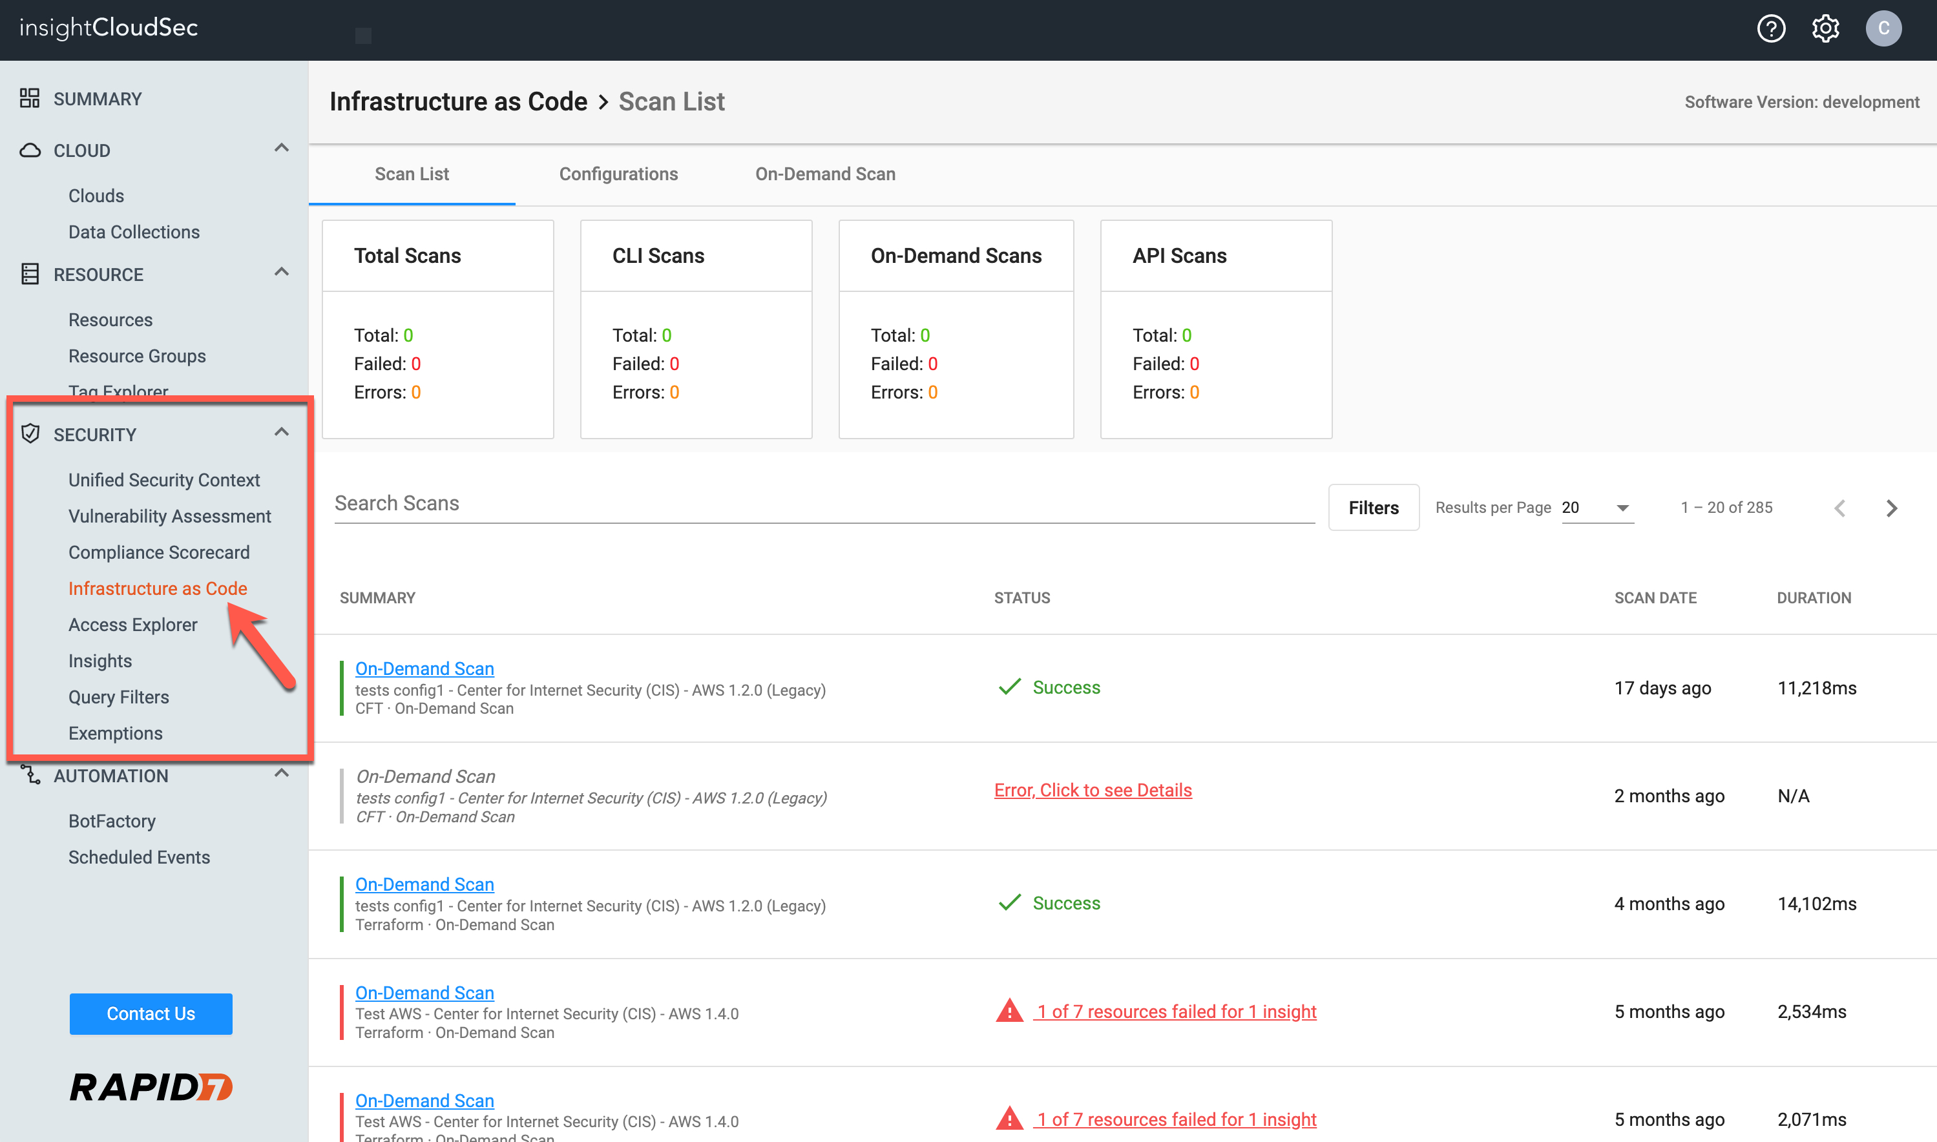The image size is (1937, 1142).
Task: Click the Filters button
Action: tap(1373, 508)
